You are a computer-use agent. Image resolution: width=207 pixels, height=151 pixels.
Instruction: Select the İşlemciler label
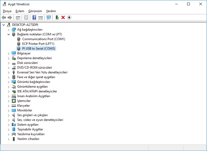(x=24, y=101)
